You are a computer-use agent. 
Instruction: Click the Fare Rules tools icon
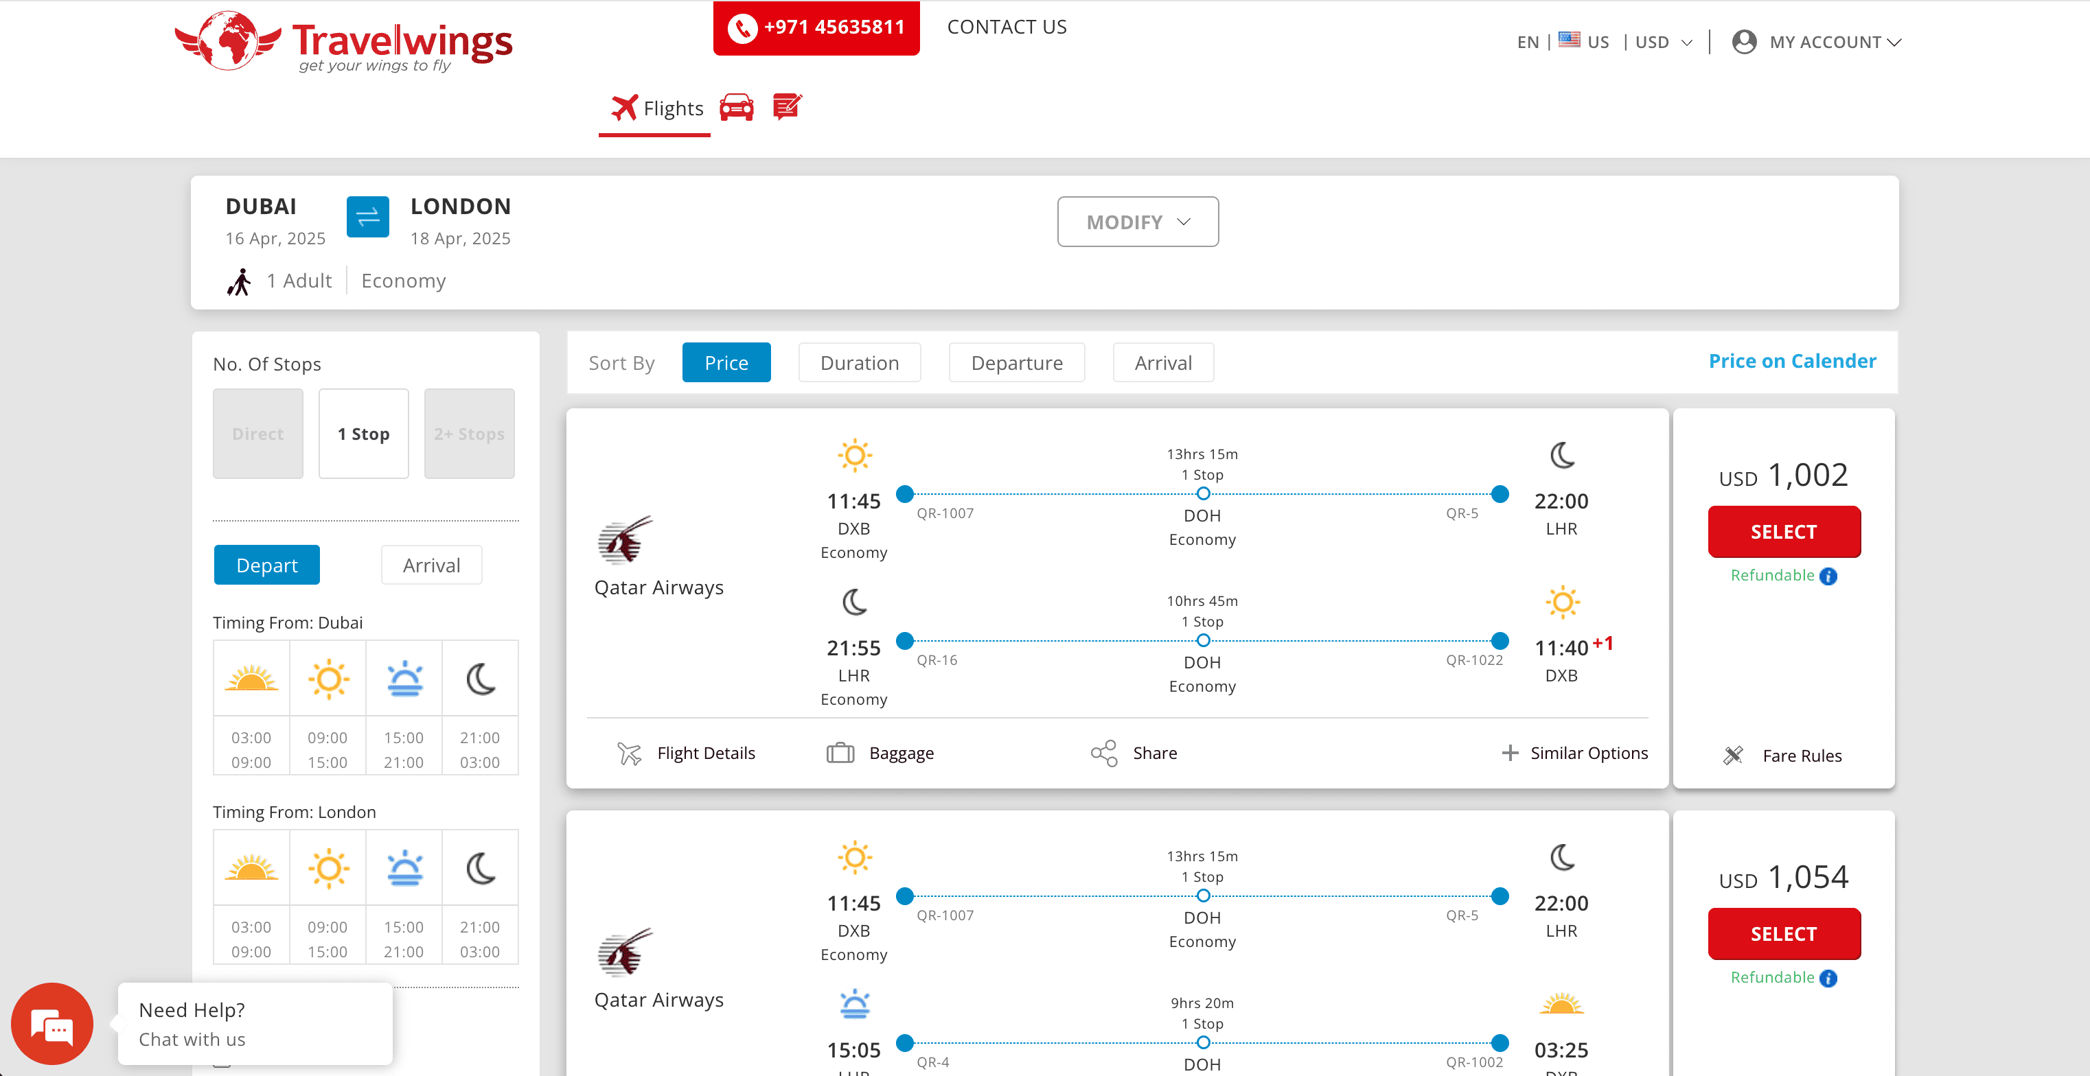point(1733,755)
